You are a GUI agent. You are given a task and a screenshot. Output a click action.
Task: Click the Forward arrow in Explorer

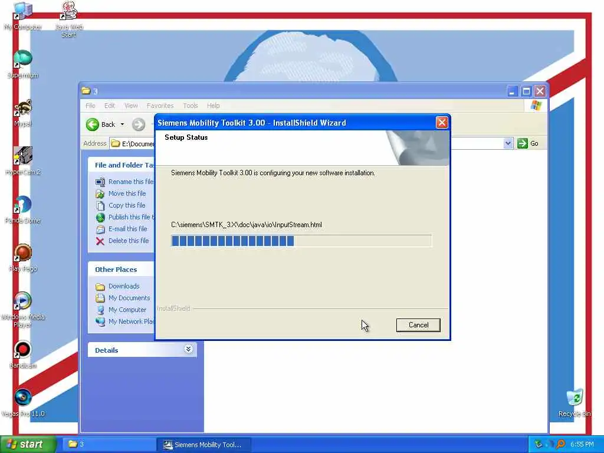139,124
